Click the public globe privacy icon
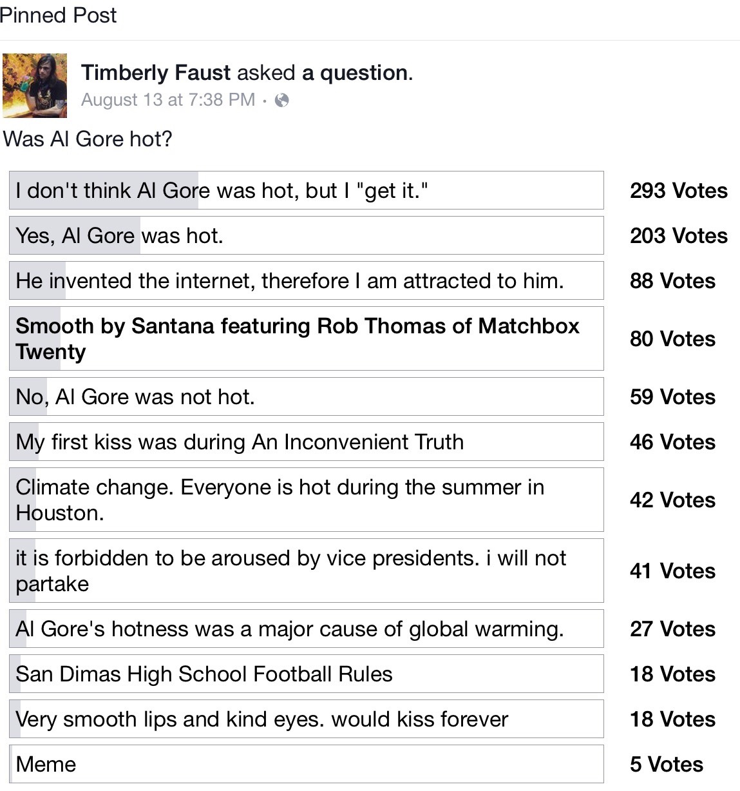This screenshot has width=740, height=791. 281,100
